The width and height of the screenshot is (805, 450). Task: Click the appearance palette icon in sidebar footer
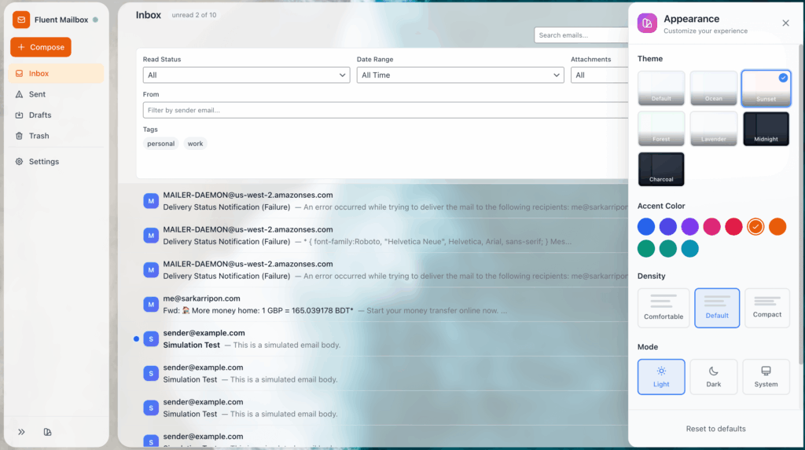(47, 432)
